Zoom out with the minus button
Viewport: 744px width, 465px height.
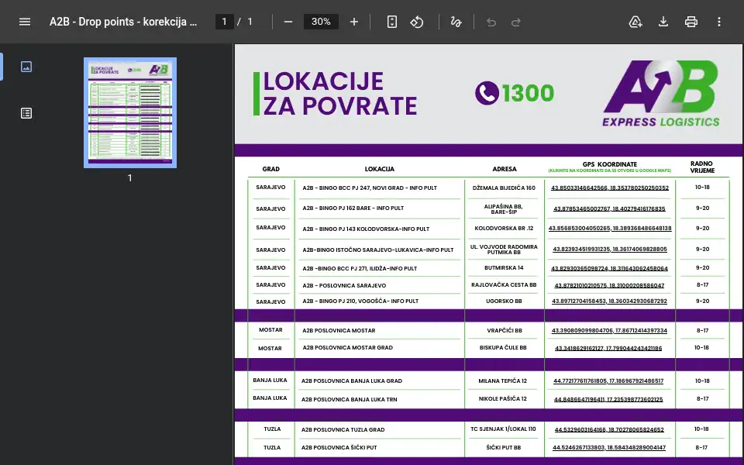point(288,22)
